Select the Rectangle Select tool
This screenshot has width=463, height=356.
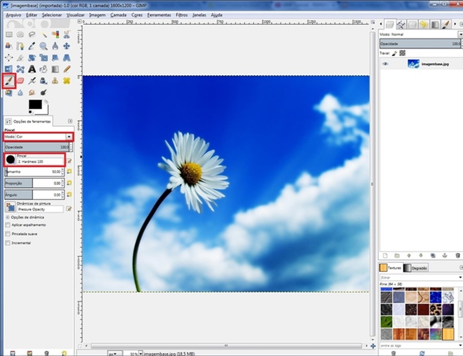point(9,34)
